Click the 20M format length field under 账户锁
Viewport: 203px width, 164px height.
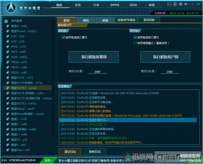tap(170, 72)
